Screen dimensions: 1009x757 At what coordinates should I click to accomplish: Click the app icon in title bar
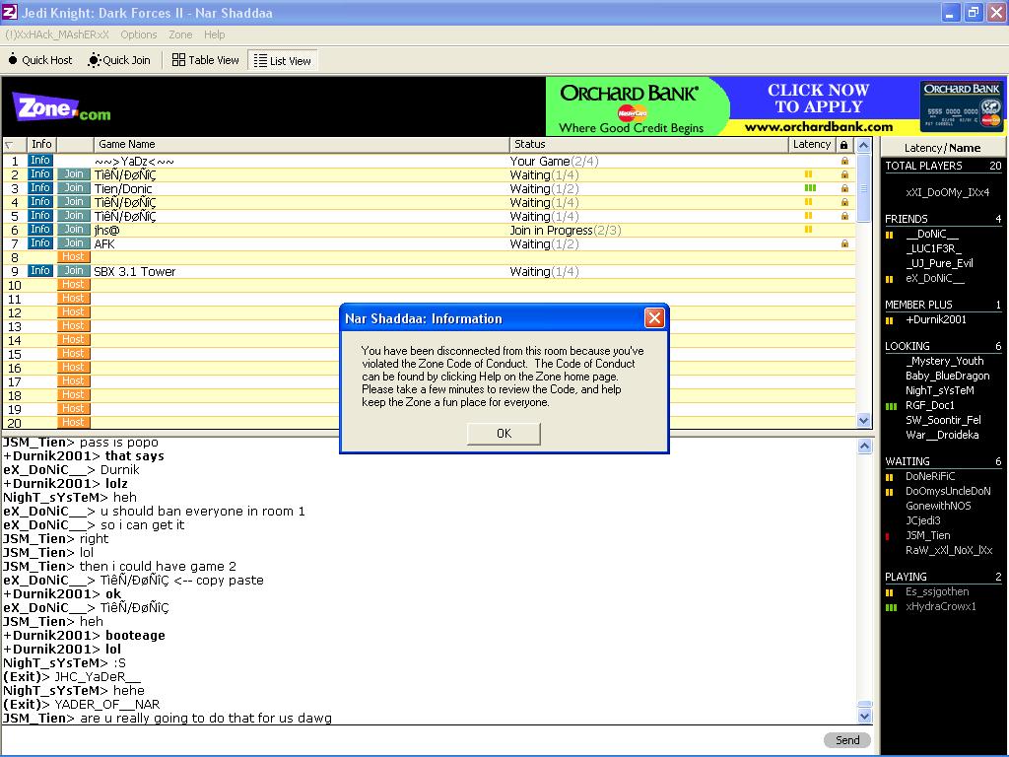(9, 12)
